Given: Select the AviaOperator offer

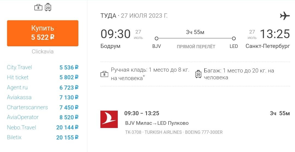Looking at the screenshot, I should [x=23, y=117].
